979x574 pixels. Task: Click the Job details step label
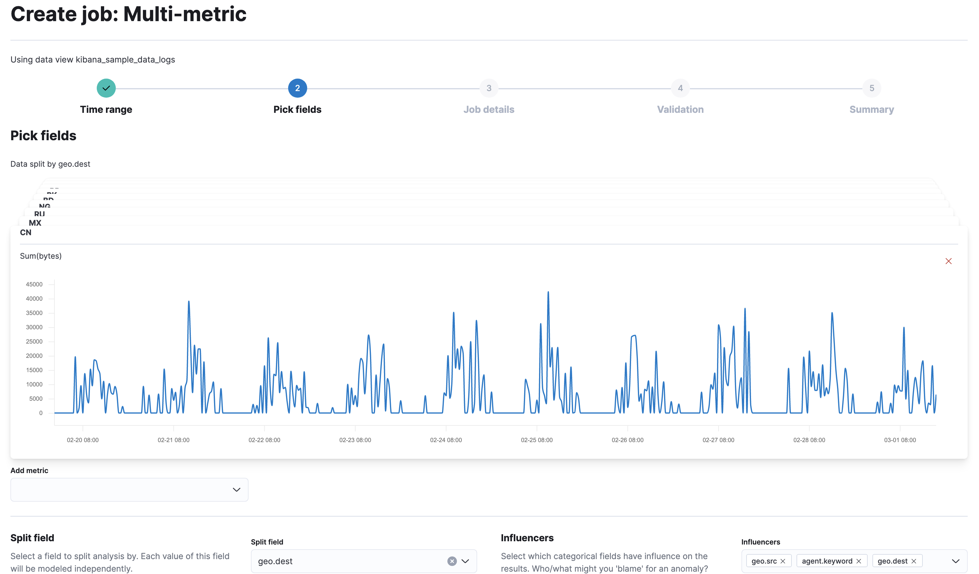pos(489,109)
